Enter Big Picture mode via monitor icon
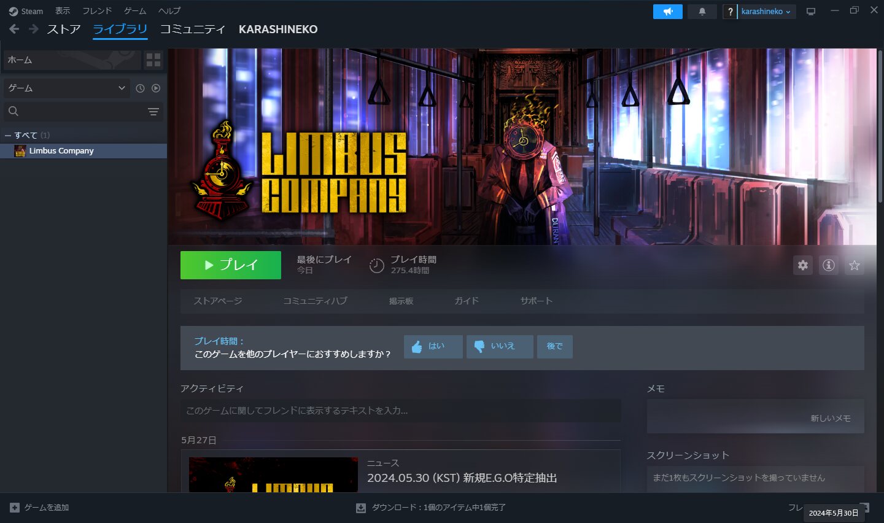 click(x=811, y=11)
